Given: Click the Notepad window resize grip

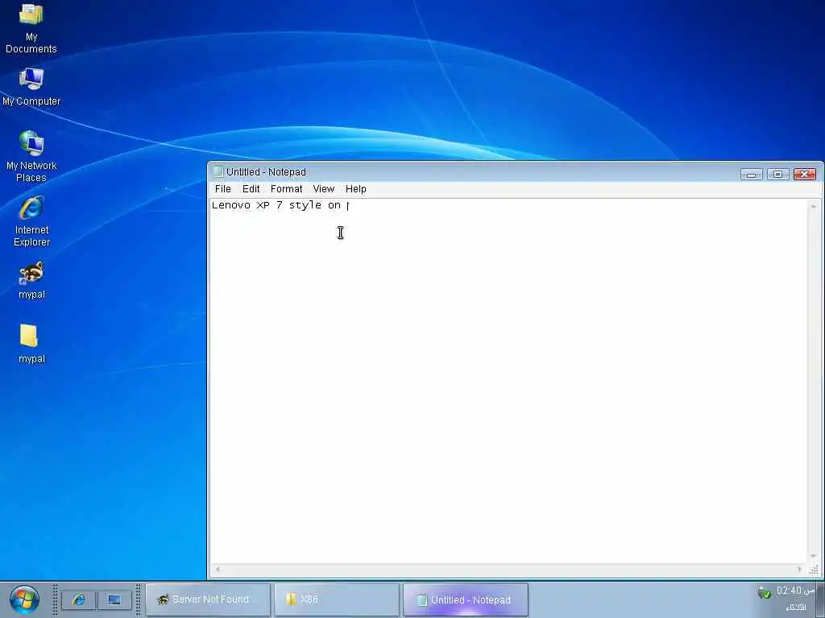Looking at the screenshot, I should pyautogui.click(x=814, y=570).
